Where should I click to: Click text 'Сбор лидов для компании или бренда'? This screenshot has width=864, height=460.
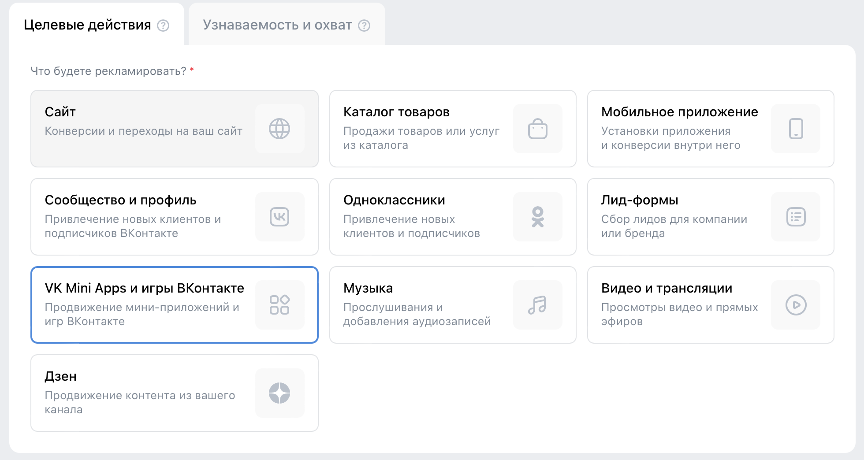(674, 226)
